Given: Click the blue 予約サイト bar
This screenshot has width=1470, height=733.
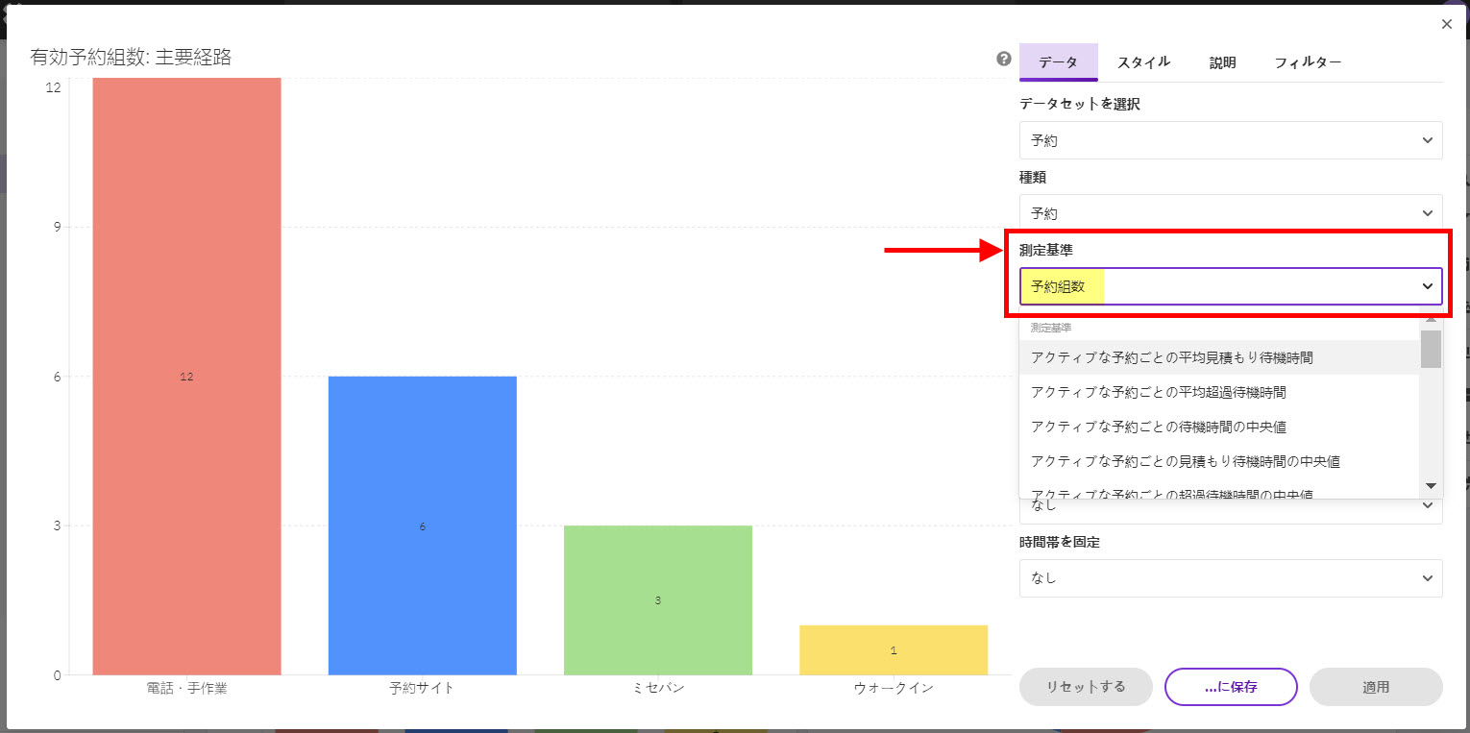Looking at the screenshot, I should click(x=422, y=525).
